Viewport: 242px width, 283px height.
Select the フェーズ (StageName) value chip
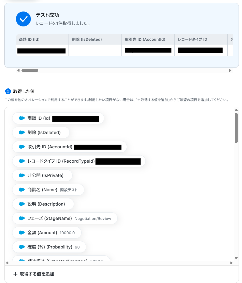pyautogui.click(x=65, y=218)
